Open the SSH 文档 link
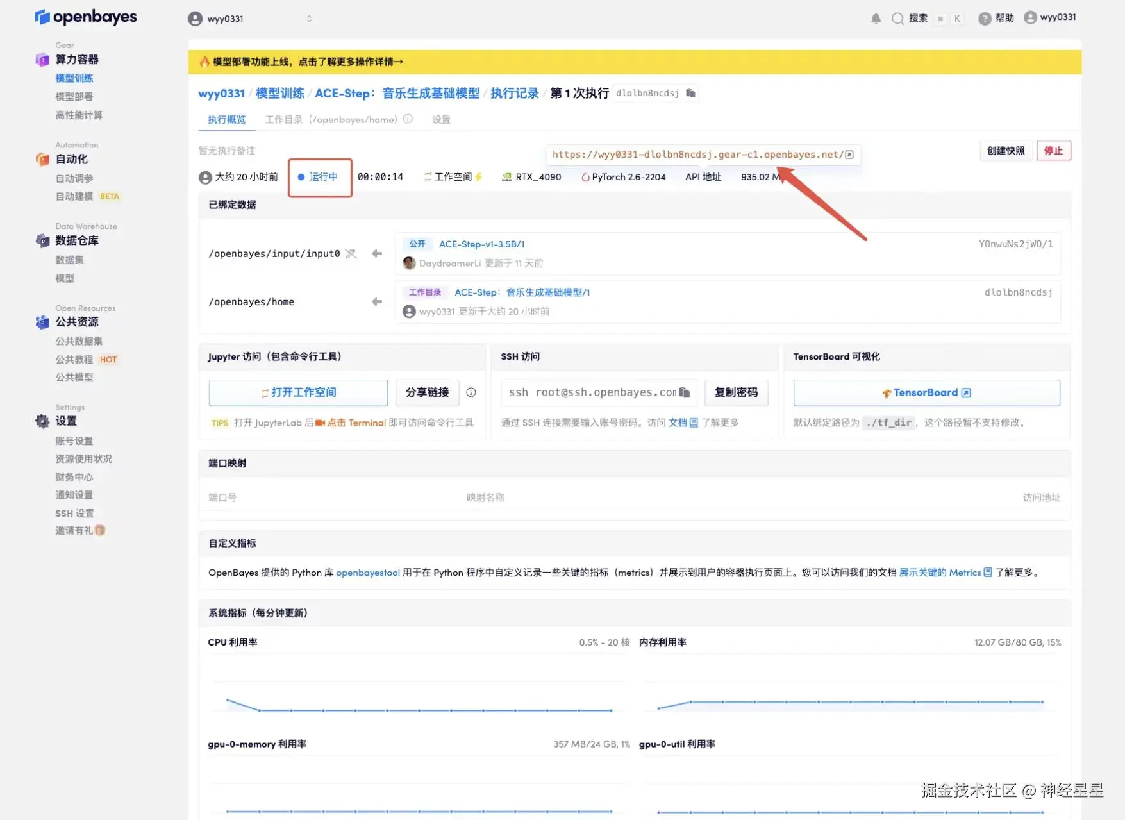The width and height of the screenshot is (1125, 820). pos(683,423)
